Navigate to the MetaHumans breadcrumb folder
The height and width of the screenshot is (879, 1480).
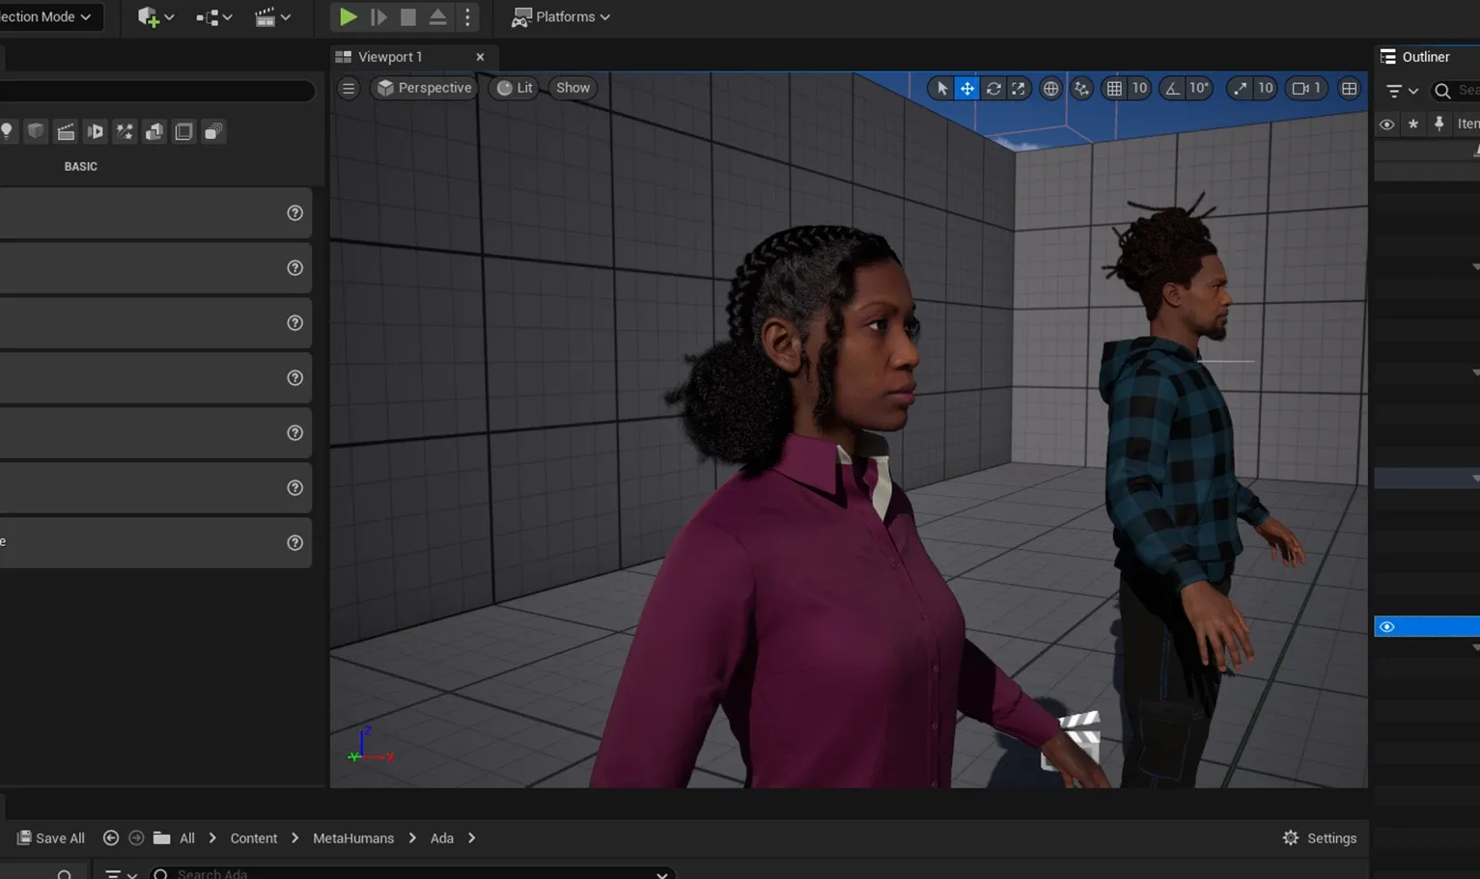tap(352, 838)
